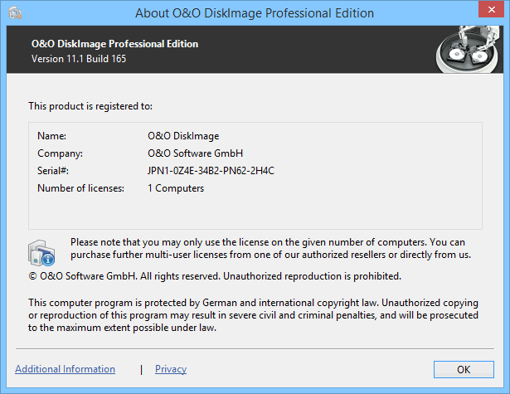
Task: Click the 'Company:' label
Action: [61, 153]
